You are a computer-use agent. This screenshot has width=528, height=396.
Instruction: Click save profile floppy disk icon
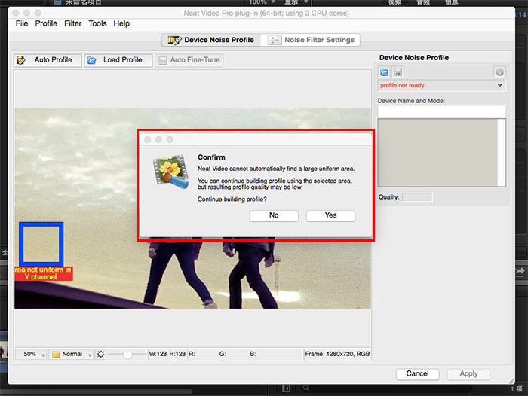[x=398, y=72]
